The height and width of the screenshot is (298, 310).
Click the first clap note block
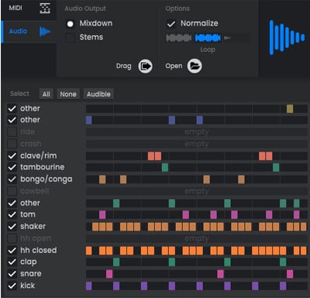[x=116, y=262]
